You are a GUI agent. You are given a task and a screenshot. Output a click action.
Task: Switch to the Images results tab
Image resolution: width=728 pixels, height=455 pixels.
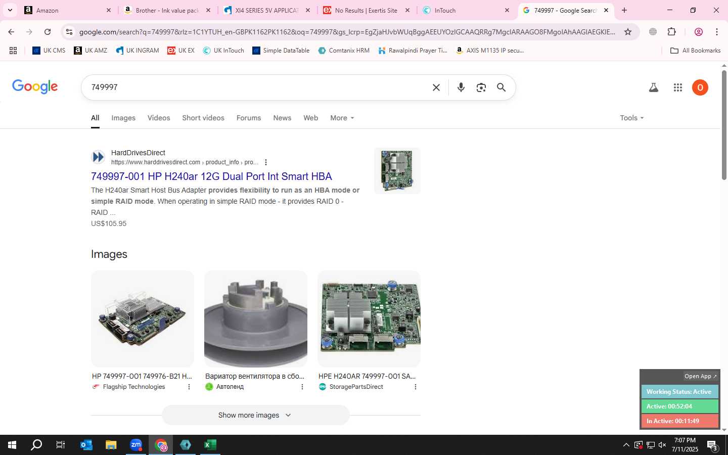click(x=123, y=118)
